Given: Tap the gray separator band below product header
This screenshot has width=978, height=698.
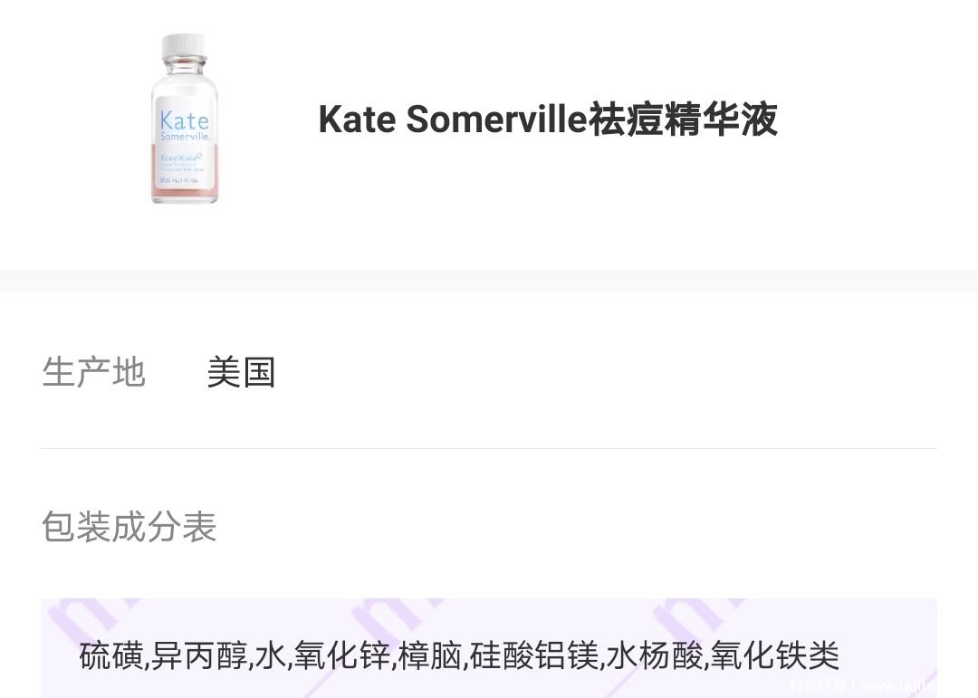Looking at the screenshot, I should (489, 281).
